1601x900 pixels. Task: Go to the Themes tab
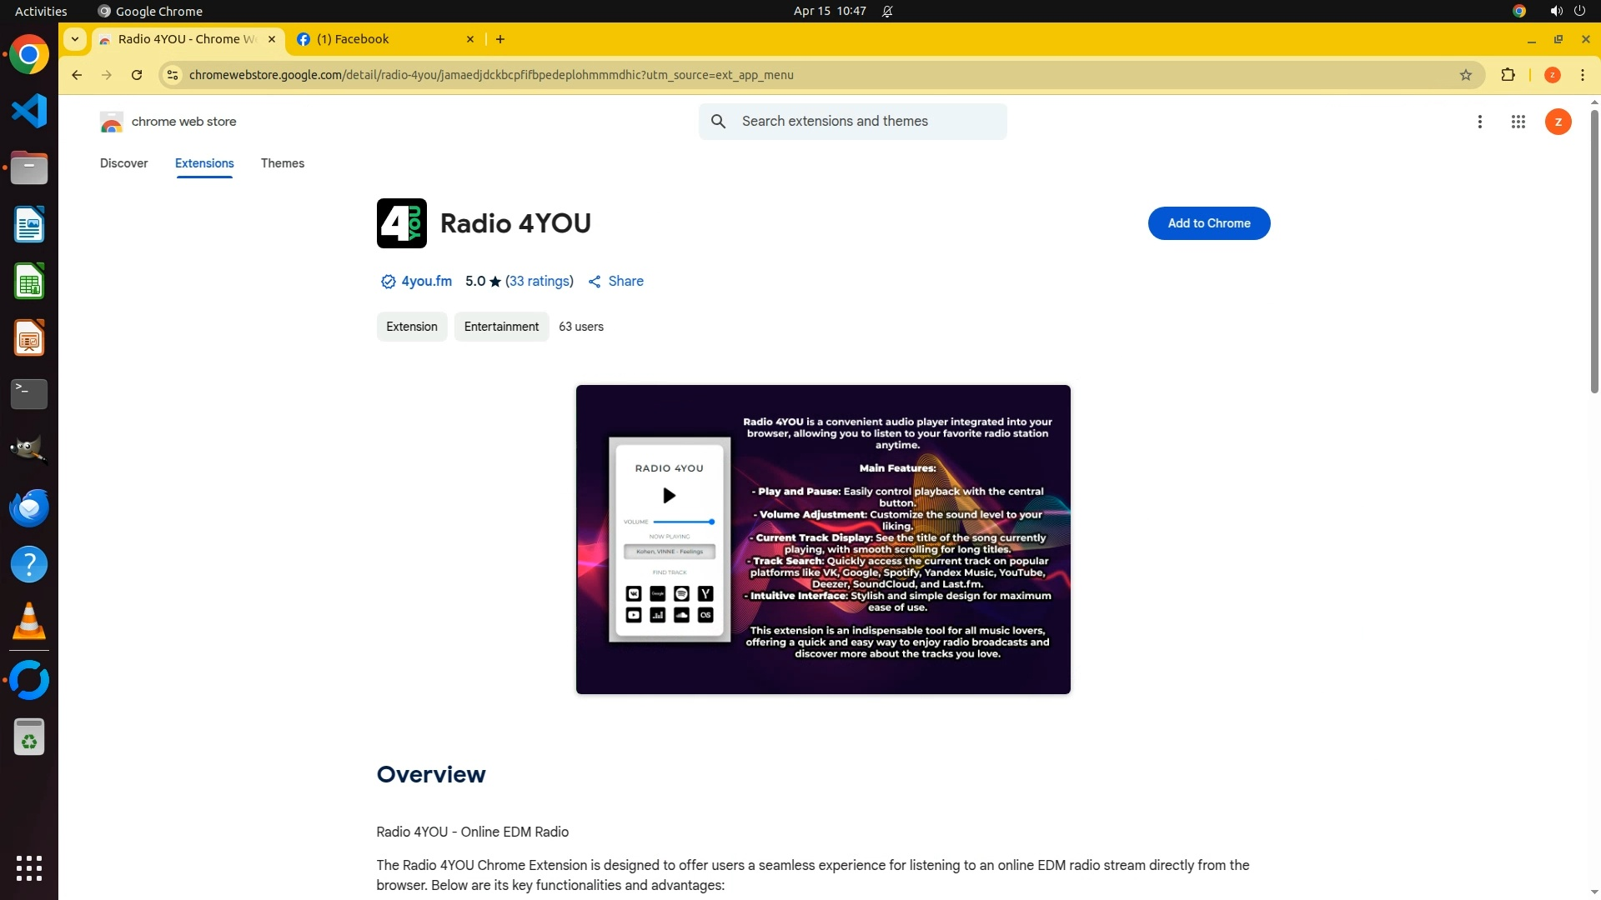point(282,163)
